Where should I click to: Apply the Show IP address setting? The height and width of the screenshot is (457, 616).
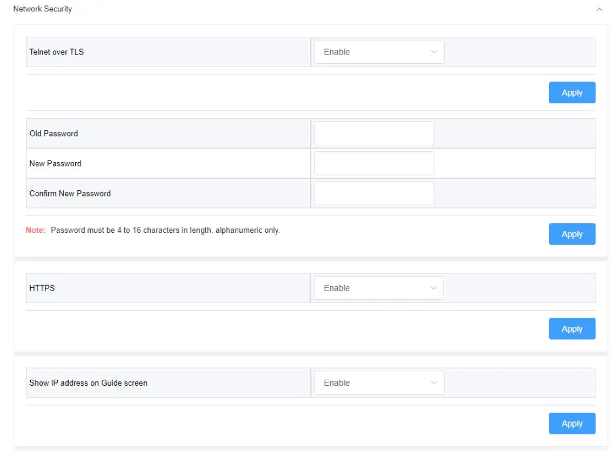coord(572,424)
